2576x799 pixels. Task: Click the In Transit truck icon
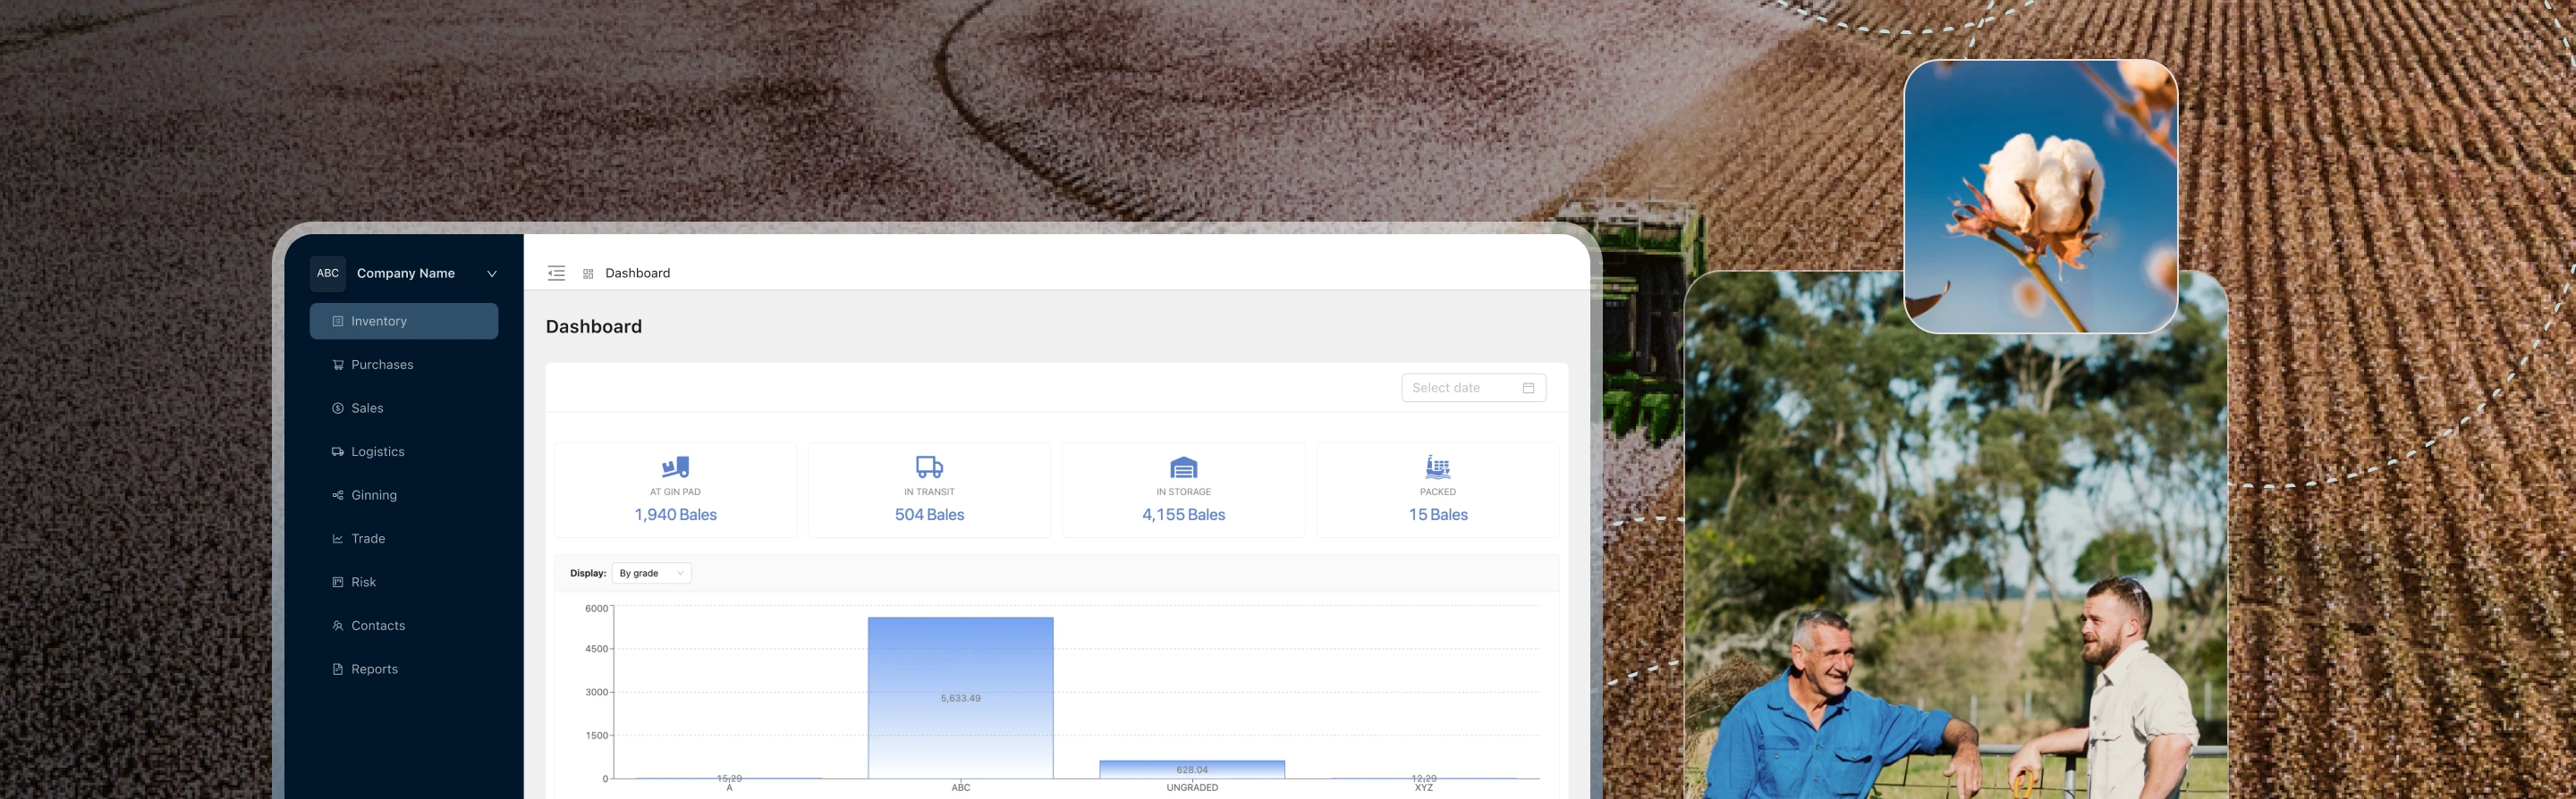tap(930, 467)
